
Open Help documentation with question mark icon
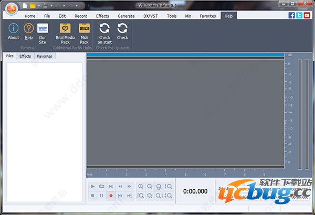(29, 31)
